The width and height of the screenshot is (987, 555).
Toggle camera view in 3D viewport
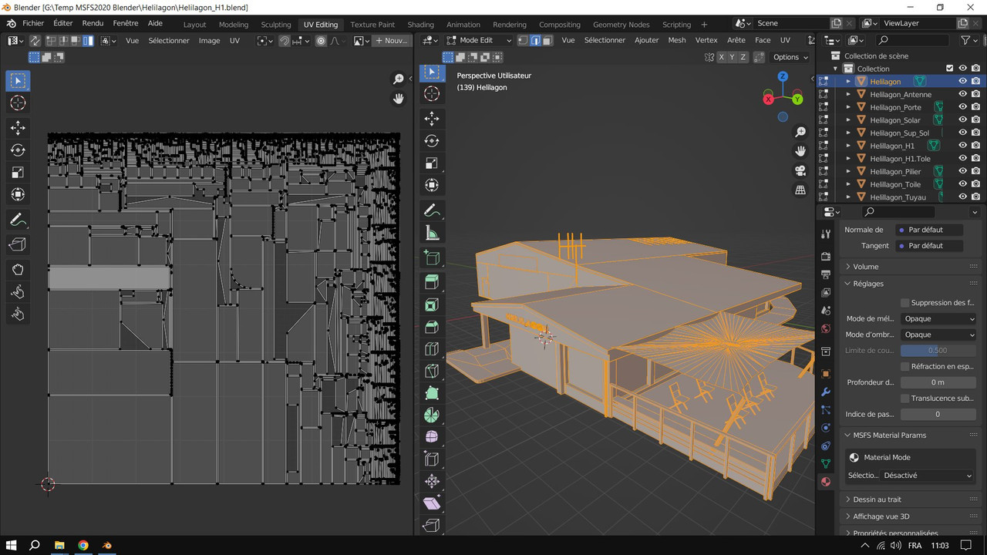[800, 170]
